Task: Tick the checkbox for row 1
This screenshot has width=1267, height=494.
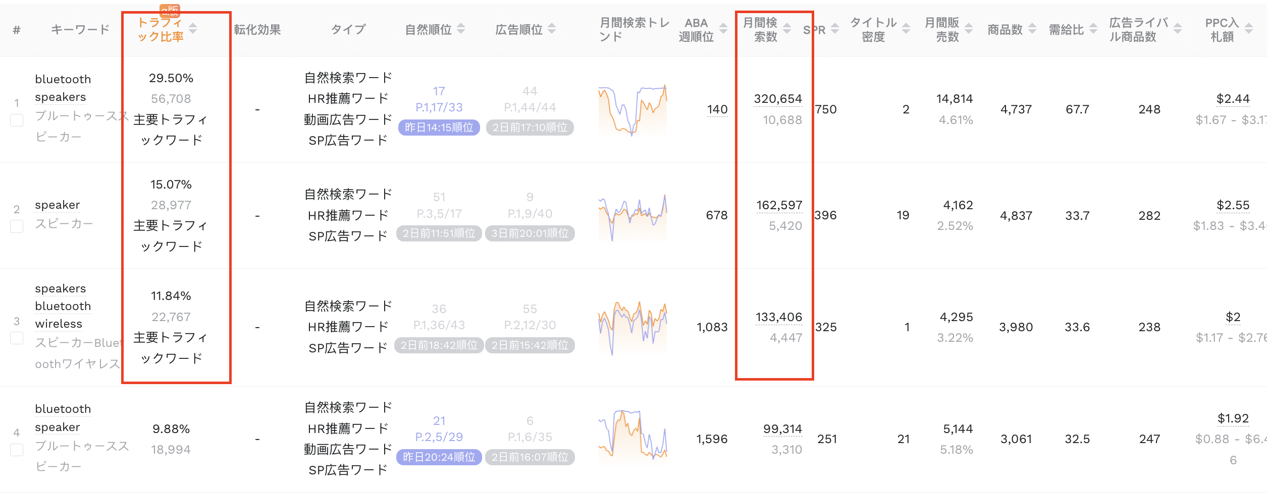Action: pos(17,120)
